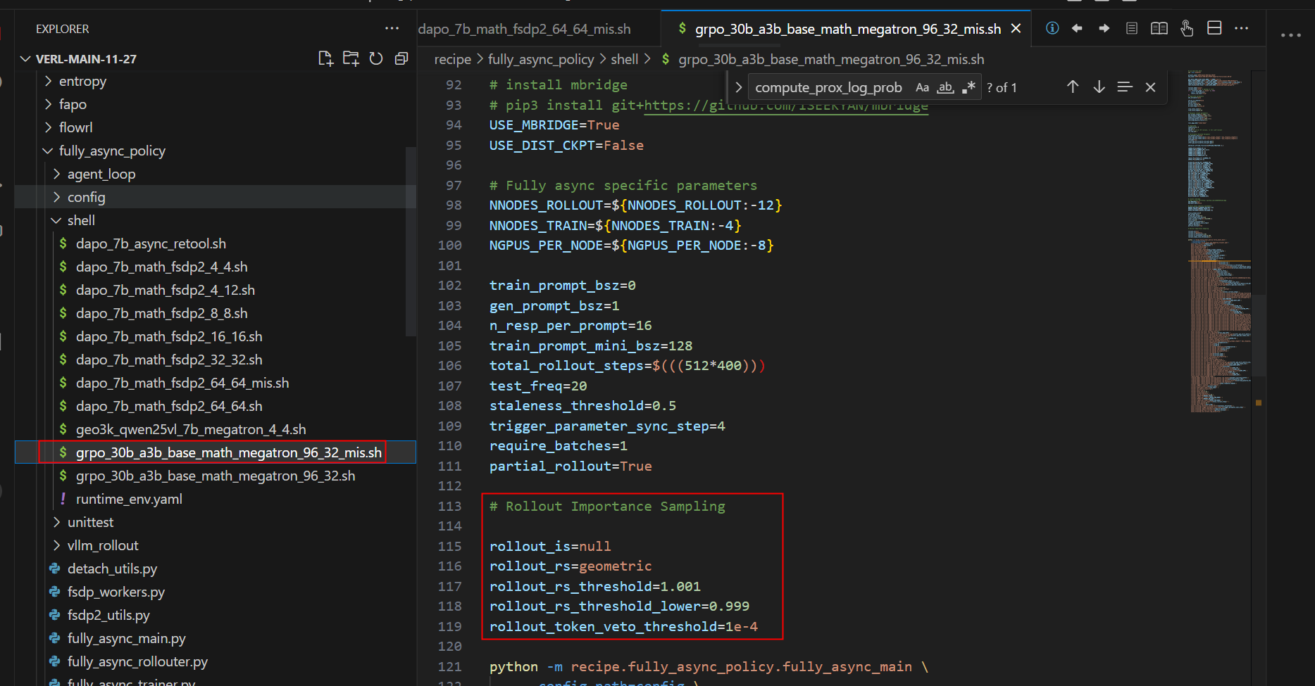Click the fully_async_policy breadcrumb
This screenshot has height=686, width=1315.
(x=541, y=59)
